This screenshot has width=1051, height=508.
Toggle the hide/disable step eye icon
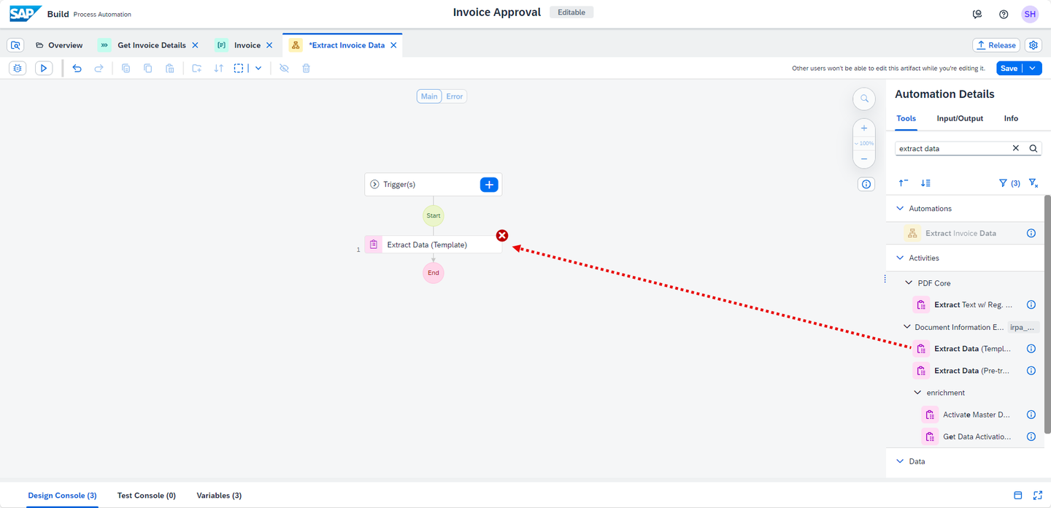tap(285, 68)
